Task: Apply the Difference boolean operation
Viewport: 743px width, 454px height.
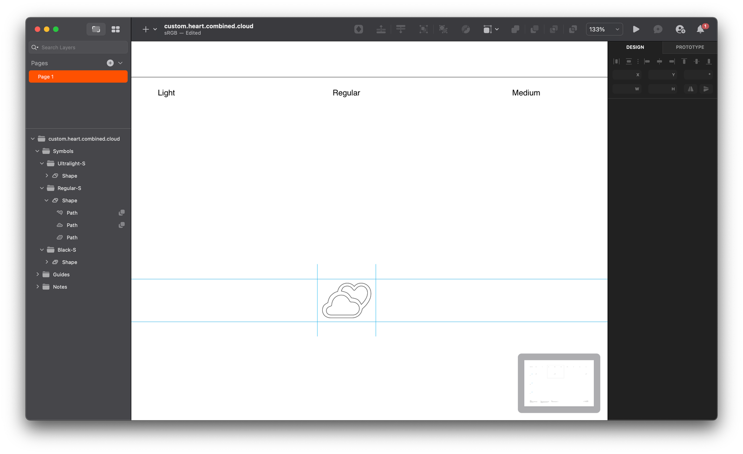Action: pyautogui.click(x=573, y=29)
